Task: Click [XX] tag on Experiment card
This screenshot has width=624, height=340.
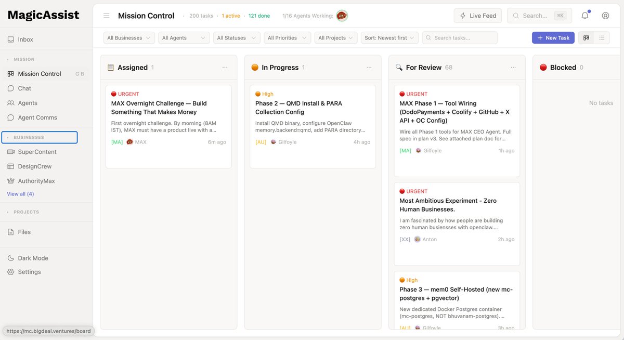Action: point(405,240)
